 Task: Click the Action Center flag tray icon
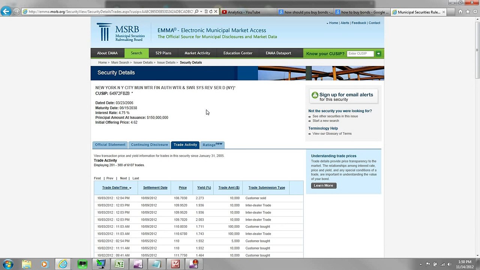(x=428, y=264)
